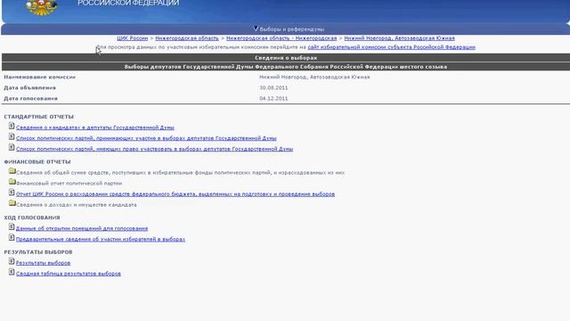The width and height of the screenshot is (570, 321).
Task: Click document icon beside «Сводная таблица результатов»
Action: point(12,271)
